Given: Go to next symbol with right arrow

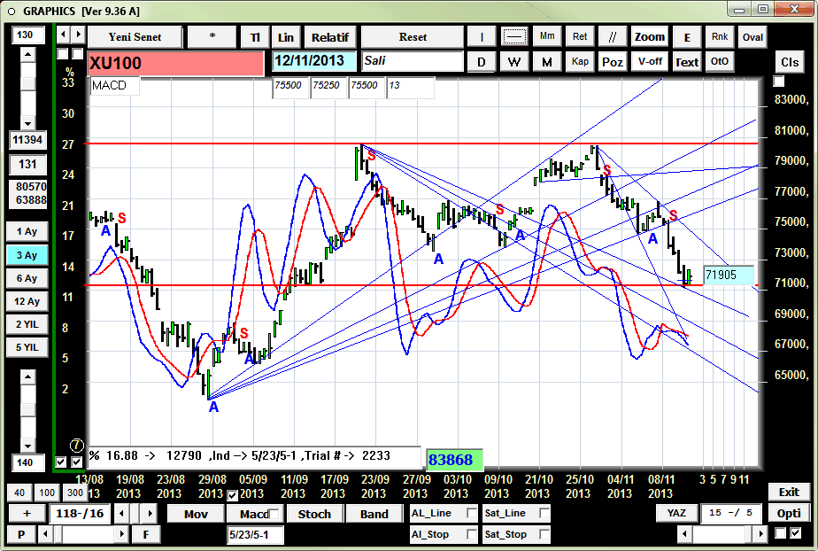Looking at the screenshot, I should [x=78, y=35].
